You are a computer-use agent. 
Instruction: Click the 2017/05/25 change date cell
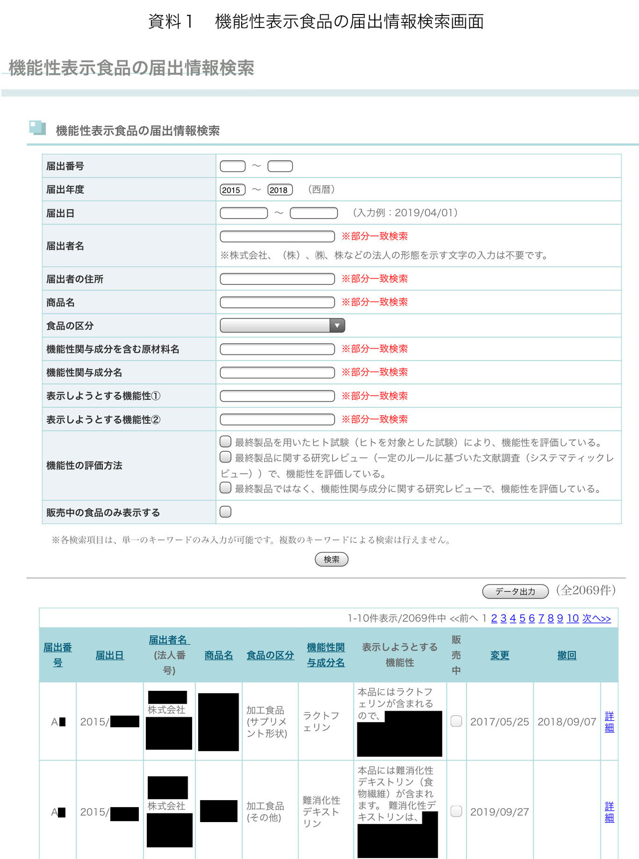[500, 722]
